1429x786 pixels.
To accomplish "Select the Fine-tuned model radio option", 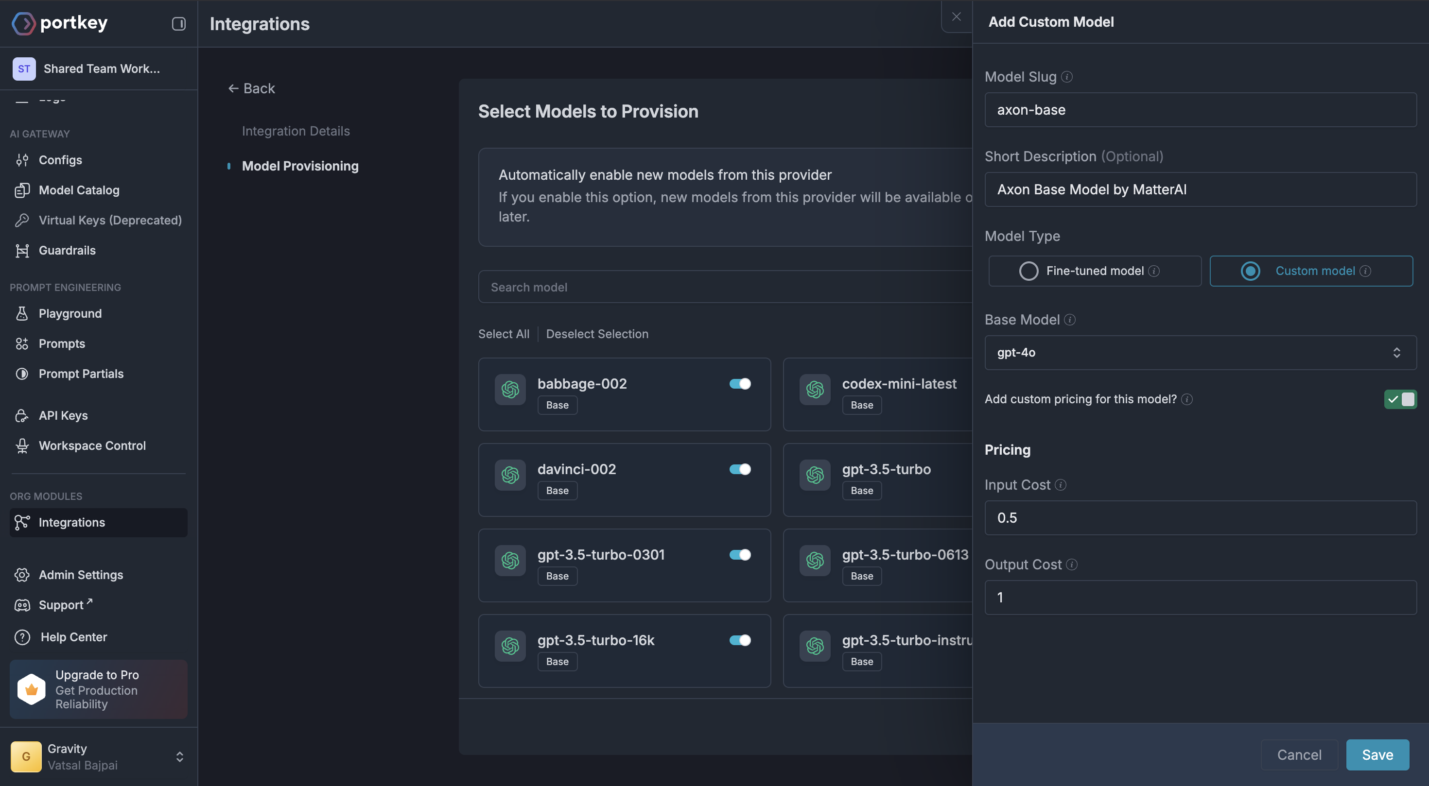I will (1028, 271).
